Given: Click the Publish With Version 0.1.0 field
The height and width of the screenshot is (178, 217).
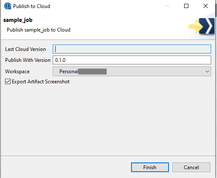Looking at the screenshot, I should 132,60.
